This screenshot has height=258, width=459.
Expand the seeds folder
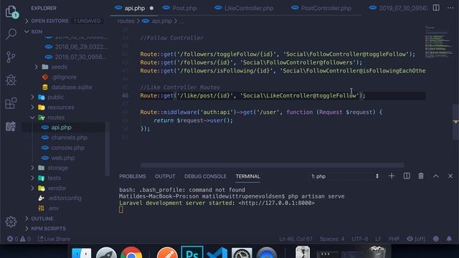[x=37, y=67]
